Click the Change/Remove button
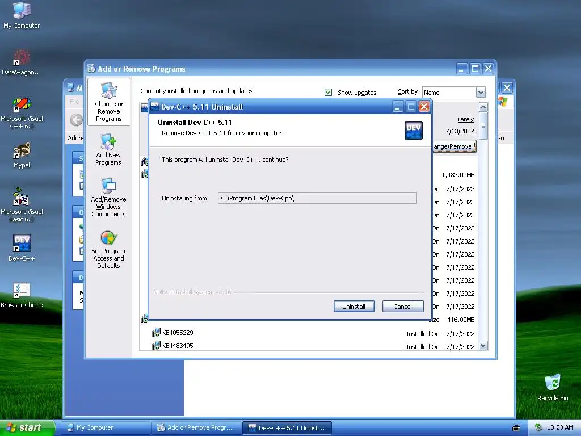Image resolution: width=581 pixels, height=436 pixels. click(x=454, y=146)
